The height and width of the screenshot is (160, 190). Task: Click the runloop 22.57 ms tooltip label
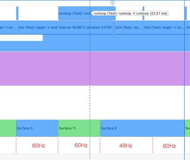[130, 13]
